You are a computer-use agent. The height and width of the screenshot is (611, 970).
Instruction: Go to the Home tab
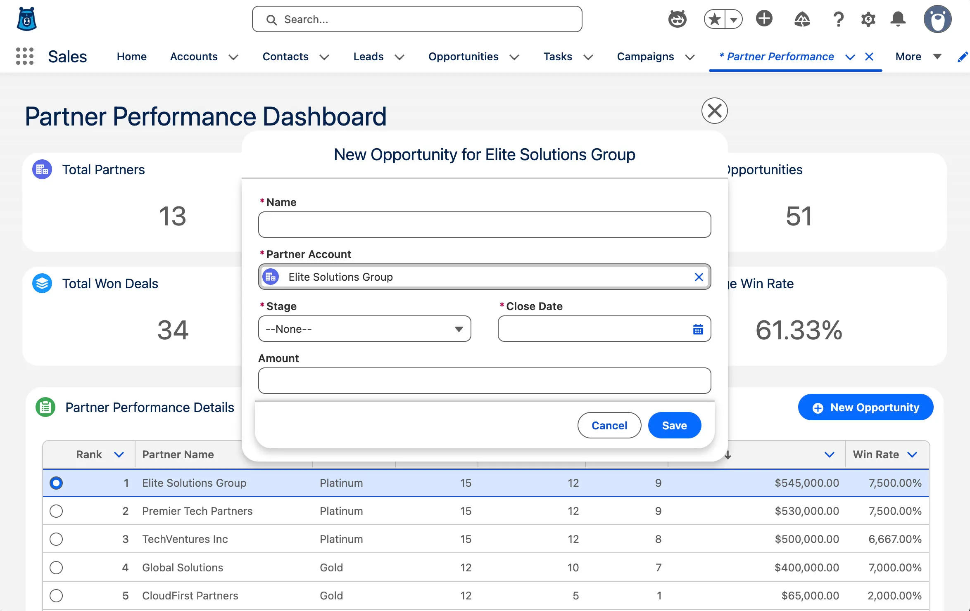[x=131, y=57]
